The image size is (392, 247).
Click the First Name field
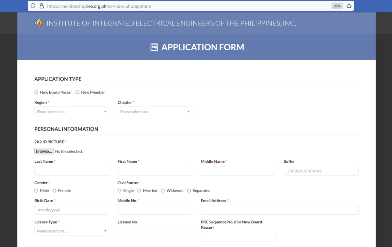(155, 171)
